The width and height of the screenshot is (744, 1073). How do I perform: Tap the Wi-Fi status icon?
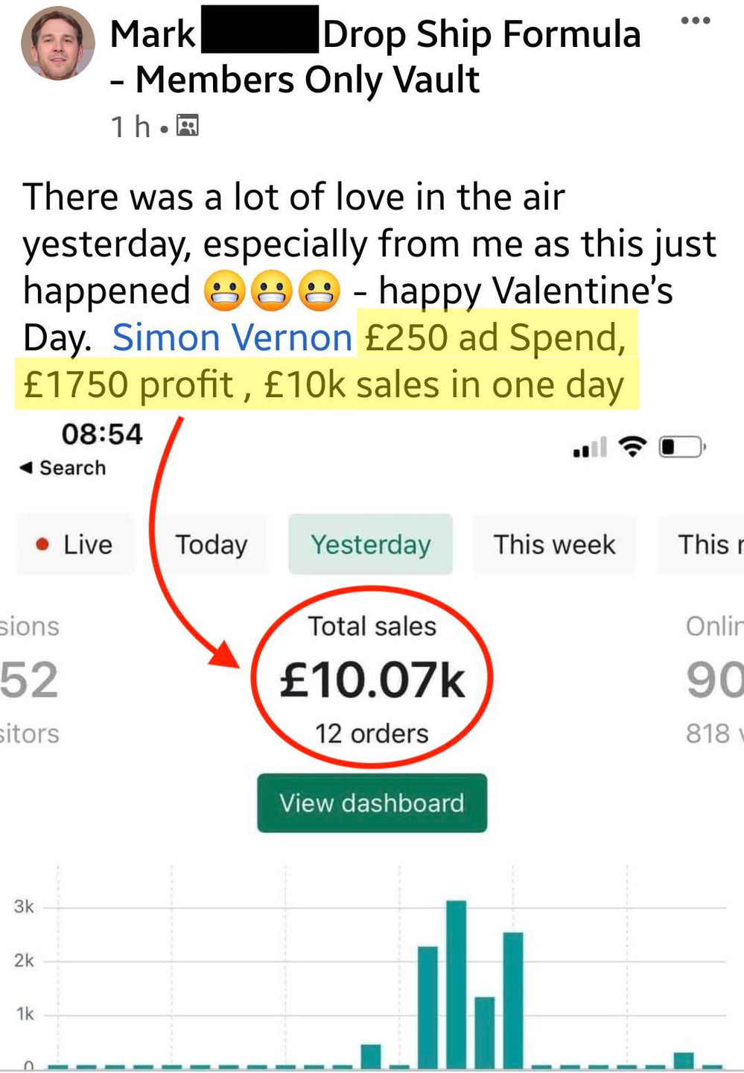click(633, 447)
